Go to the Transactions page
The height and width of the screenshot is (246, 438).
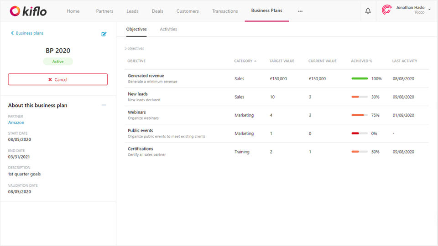pos(225,11)
